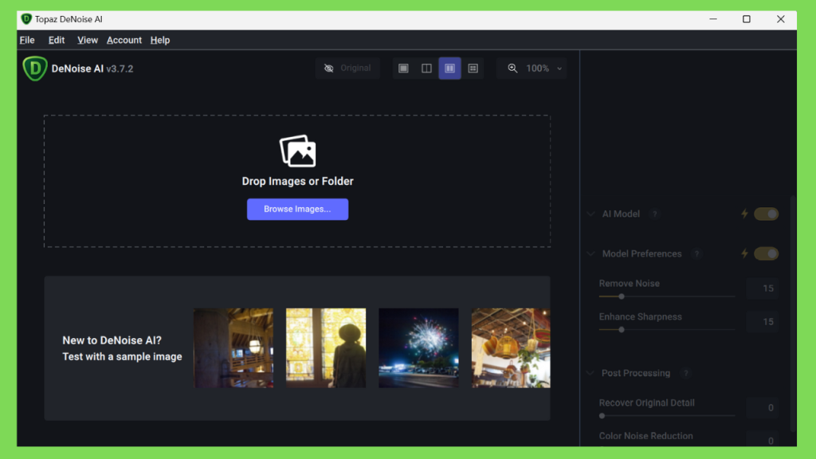This screenshot has width=816, height=459.
Task: Adjust the Enhance Sharpness slider
Action: [x=622, y=330]
